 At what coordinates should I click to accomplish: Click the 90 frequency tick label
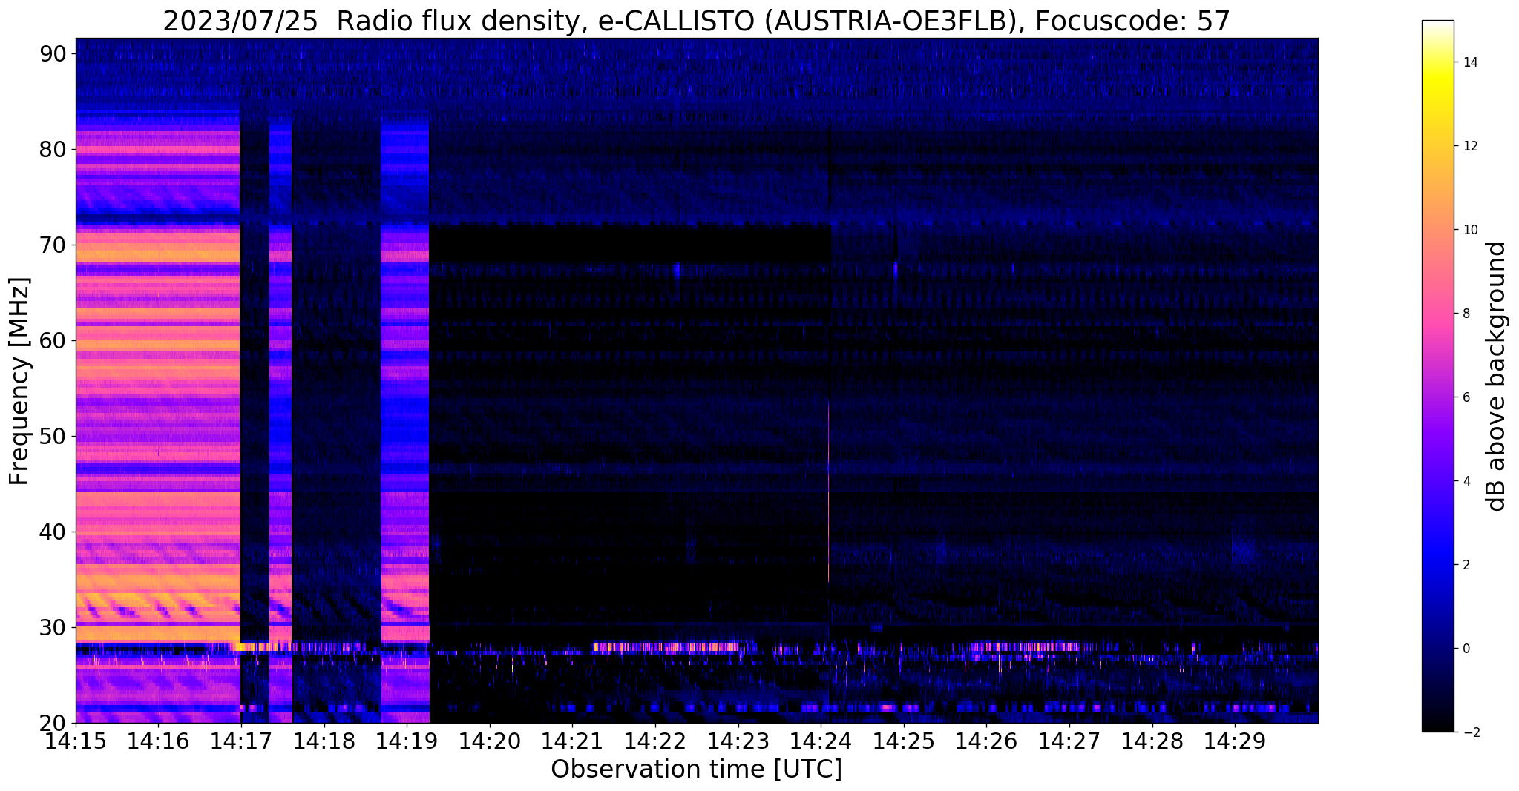coord(53,53)
